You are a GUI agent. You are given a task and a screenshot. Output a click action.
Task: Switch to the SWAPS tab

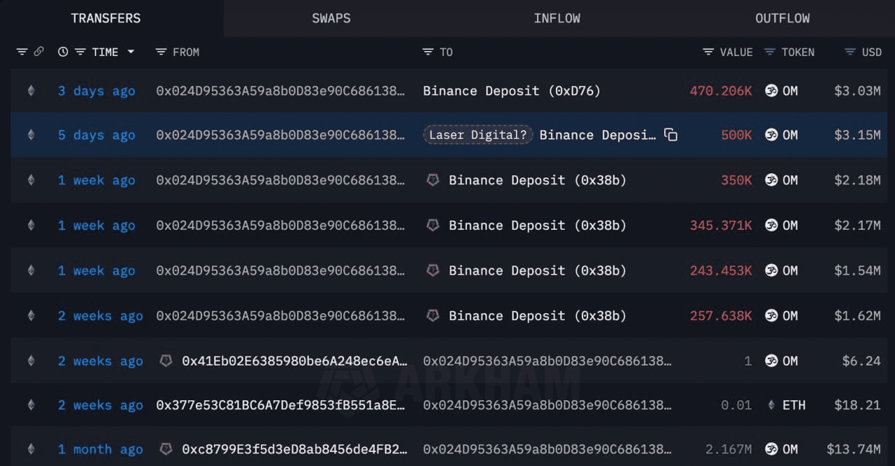tap(331, 18)
